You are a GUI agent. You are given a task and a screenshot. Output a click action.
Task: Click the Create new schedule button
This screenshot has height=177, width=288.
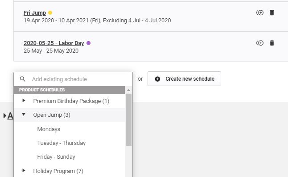[x=184, y=79]
